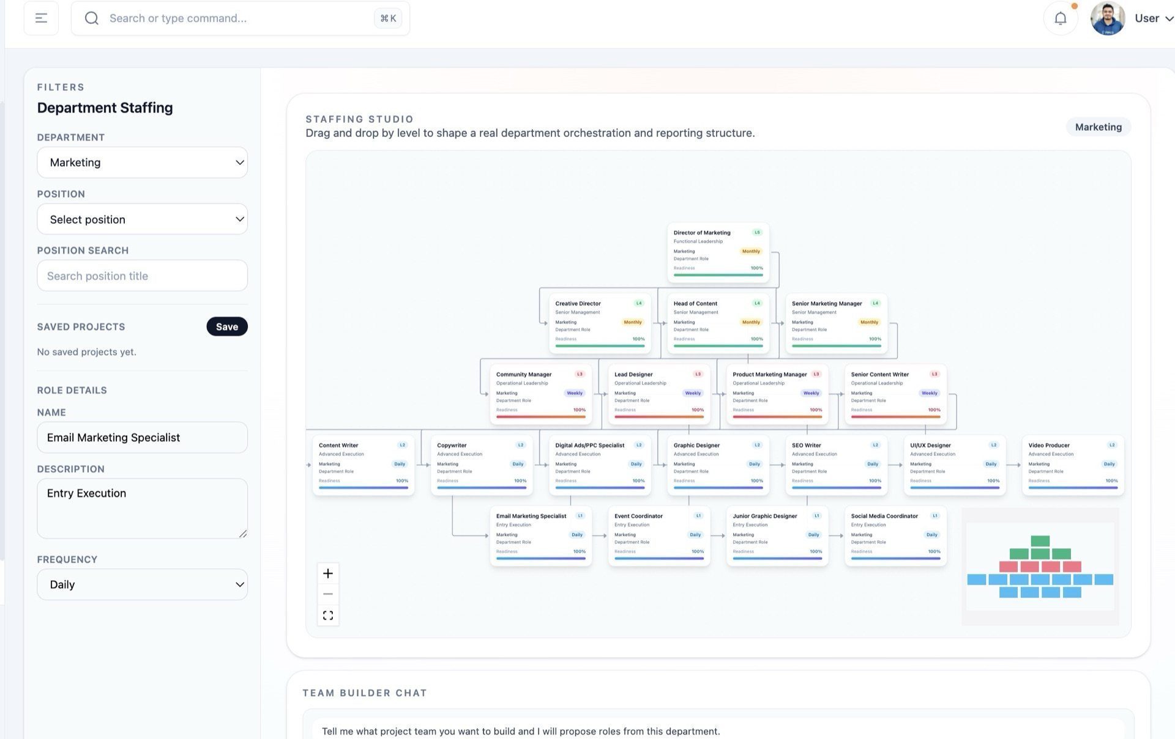This screenshot has width=1175, height=739.
Task: Click the "No saved projects yet." text
Action: pos(87,352)
